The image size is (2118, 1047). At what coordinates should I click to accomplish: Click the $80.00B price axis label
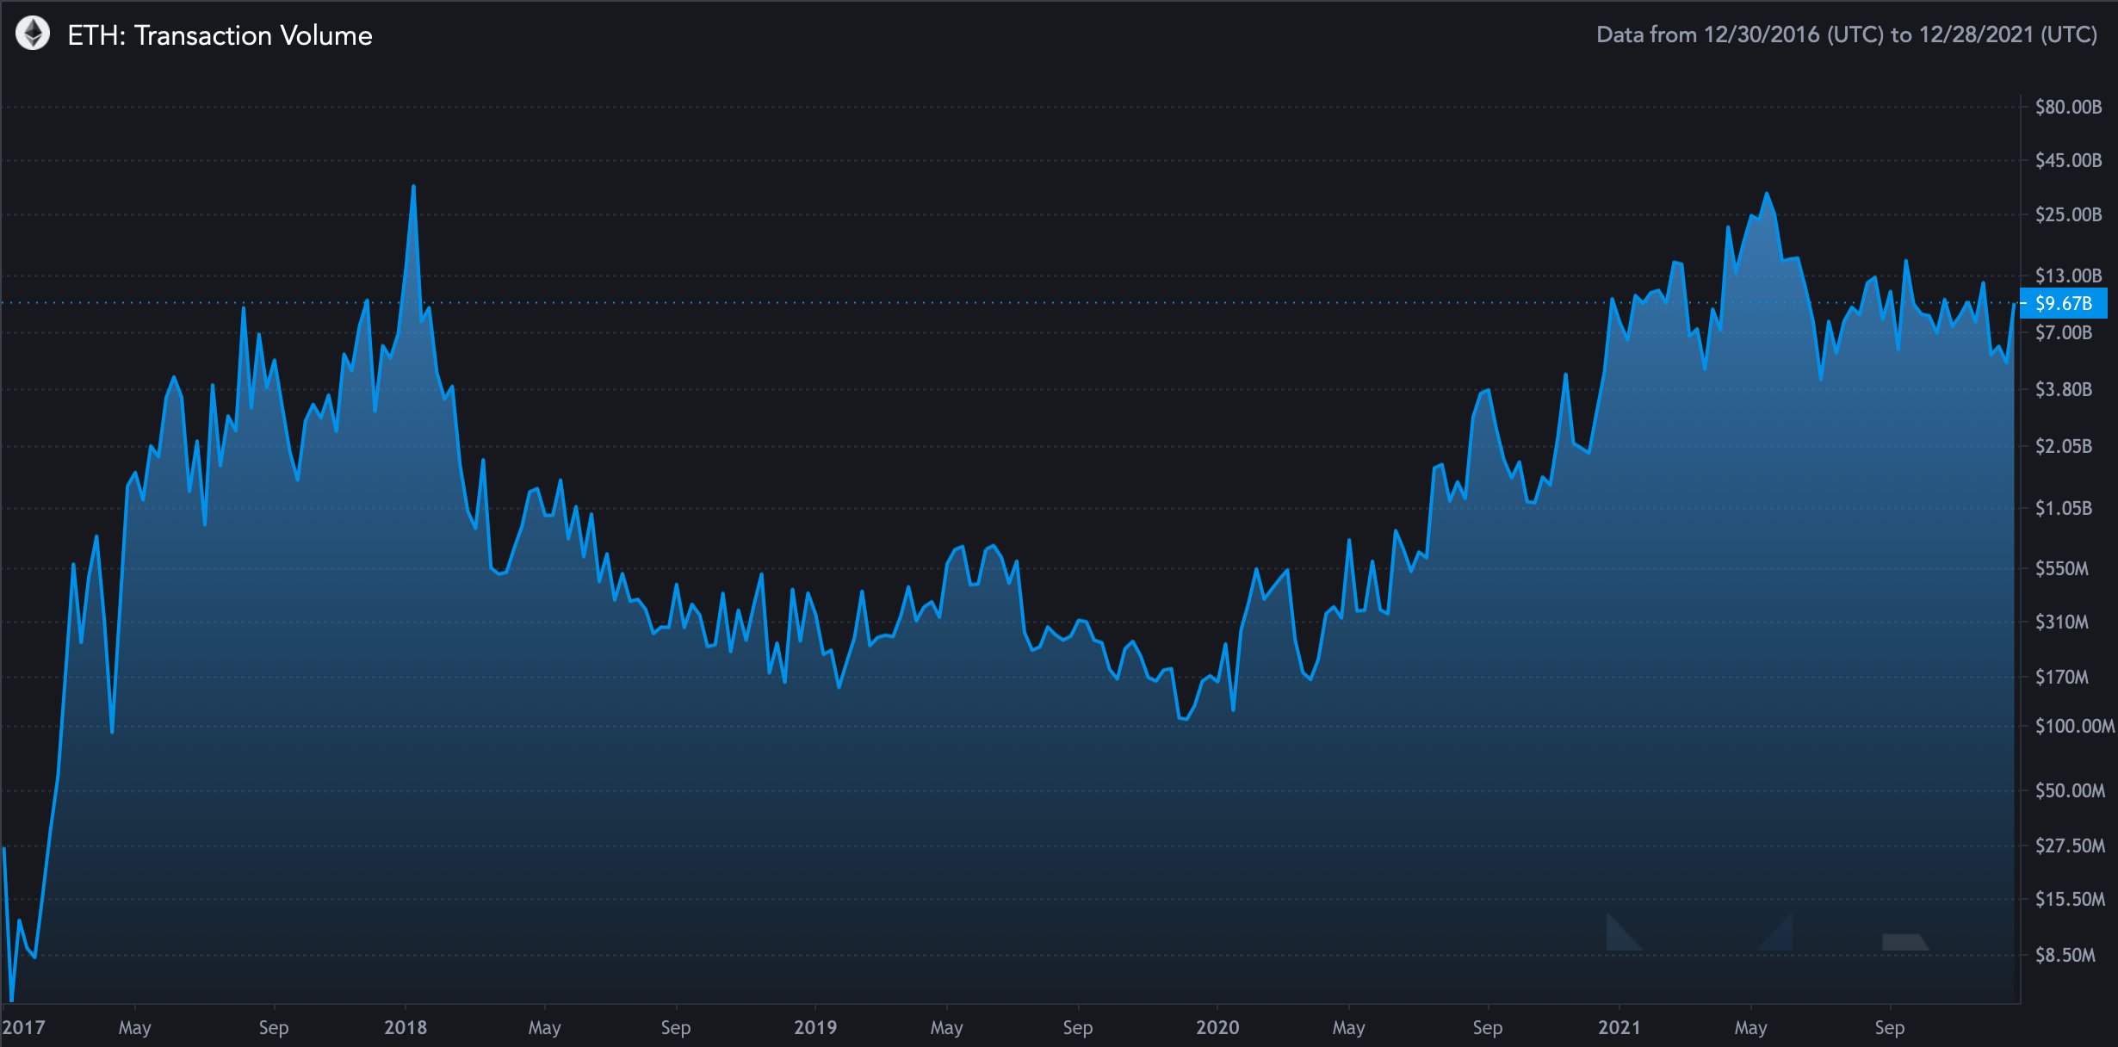[x=2068, y=107]
